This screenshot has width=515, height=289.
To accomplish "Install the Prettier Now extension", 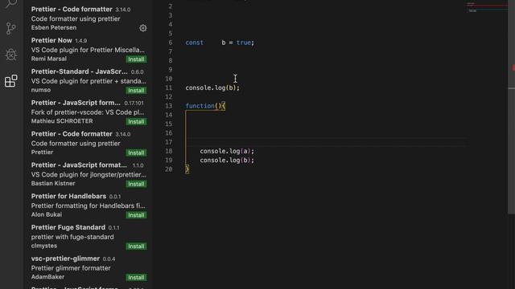I will (136, 59).
